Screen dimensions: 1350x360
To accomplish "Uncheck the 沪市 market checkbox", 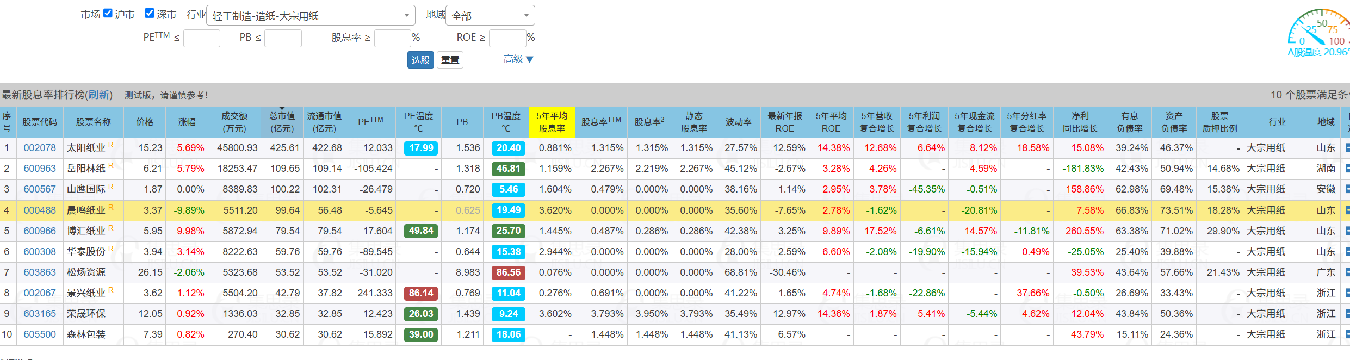I will pos(108,14).
